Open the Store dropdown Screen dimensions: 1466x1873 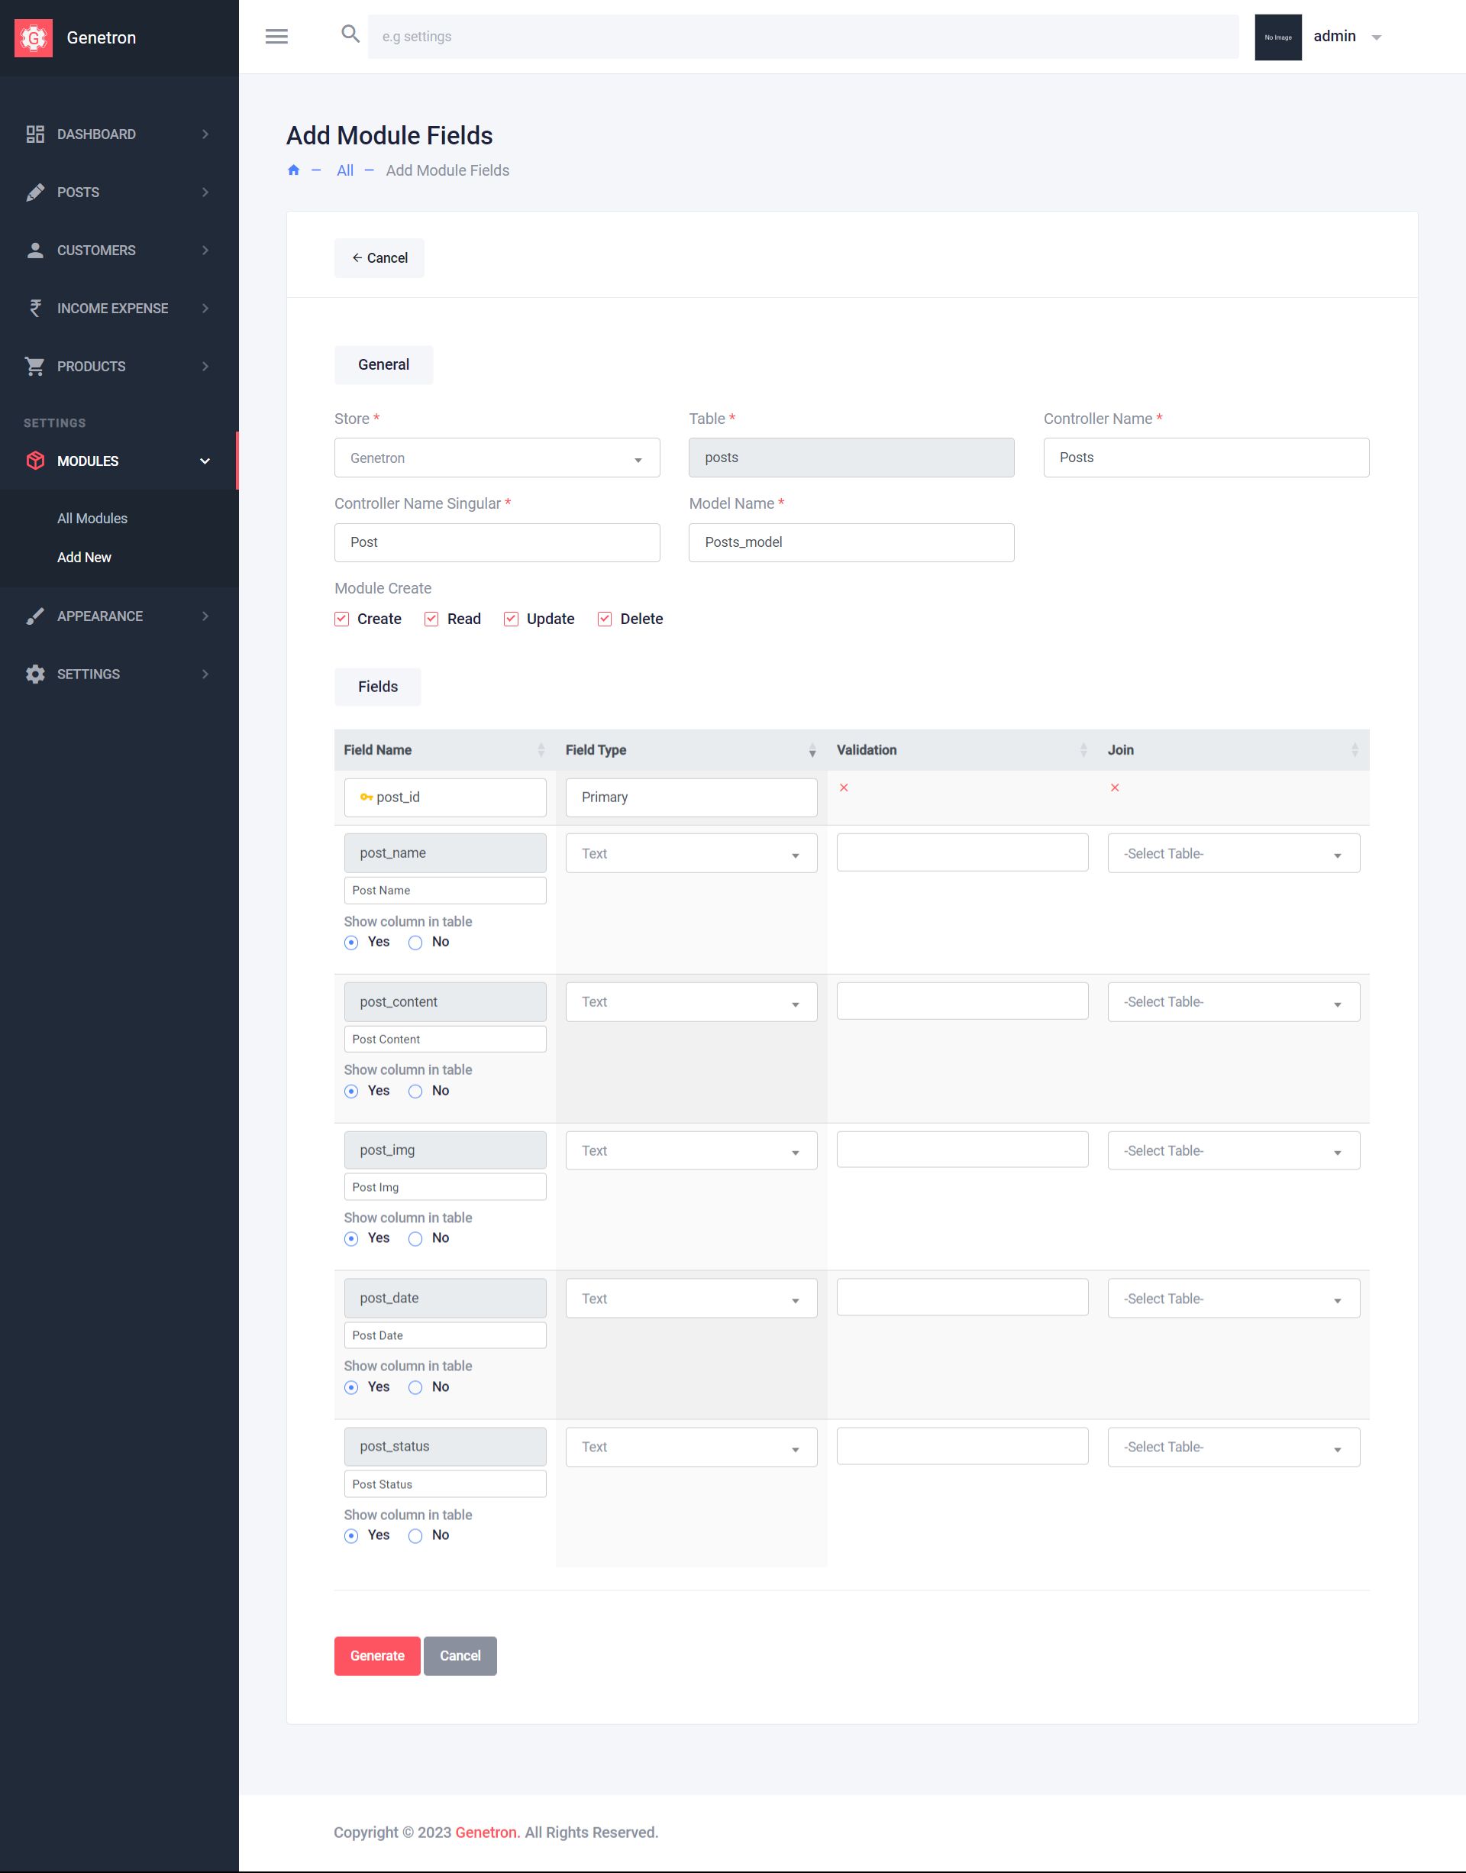click(x=496, y=458)
